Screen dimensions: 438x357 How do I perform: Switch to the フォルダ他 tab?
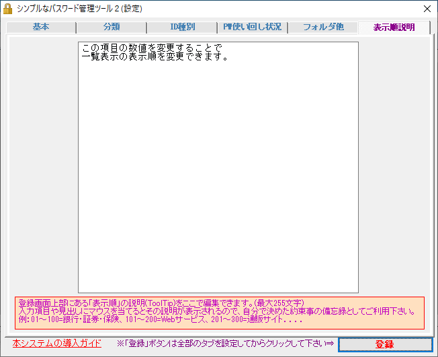tap(323, 28)
